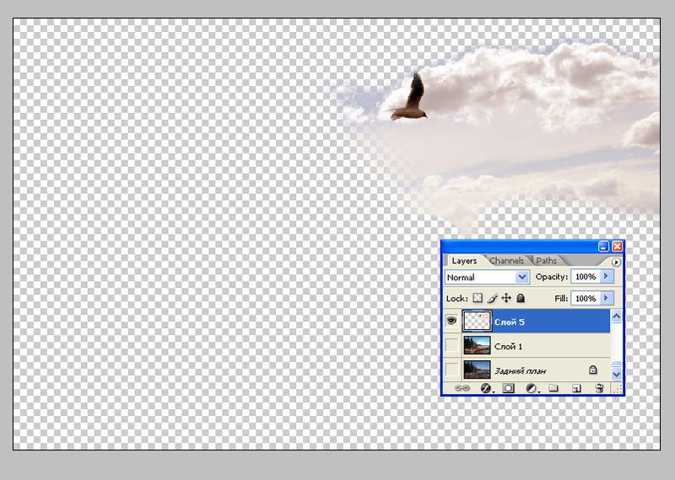675x480 pixels.
Task: Create new fill or adjustment layer
Action: coord(532,388)
